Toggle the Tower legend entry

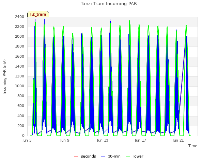[x=135, y=156]
